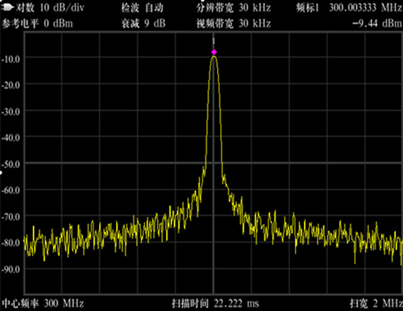
Task: Click the 检波 自动 detector setting
Action: coord(142,8)
